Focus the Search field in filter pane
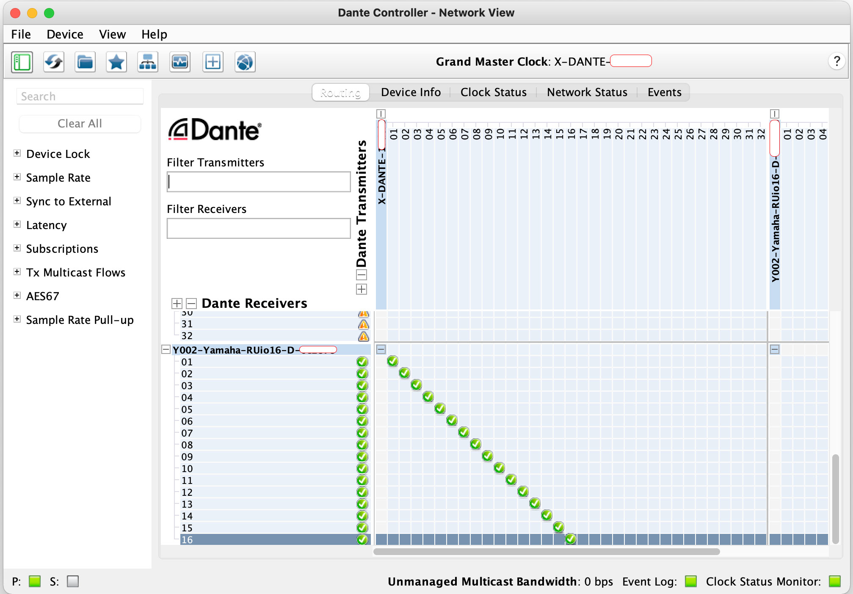This screenshot has height=594, width=853. pos(80,96)
